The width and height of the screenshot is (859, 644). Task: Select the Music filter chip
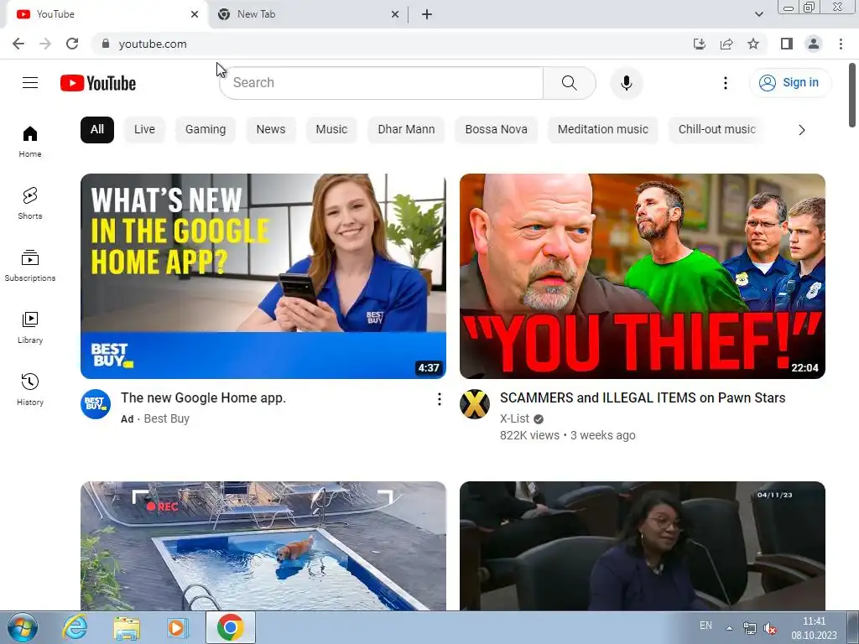coord(331,130)
